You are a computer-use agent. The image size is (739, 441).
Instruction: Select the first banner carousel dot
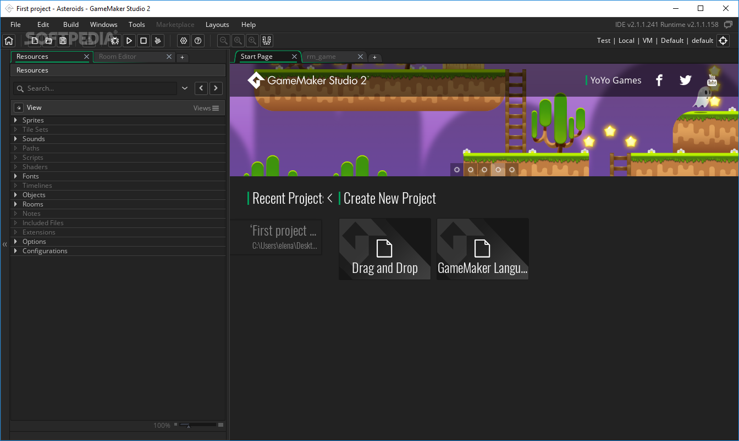click(x=457, y=170)
